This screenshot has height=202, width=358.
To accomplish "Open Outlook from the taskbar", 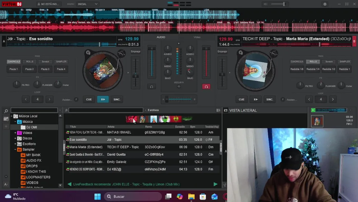I will (214, 197).
